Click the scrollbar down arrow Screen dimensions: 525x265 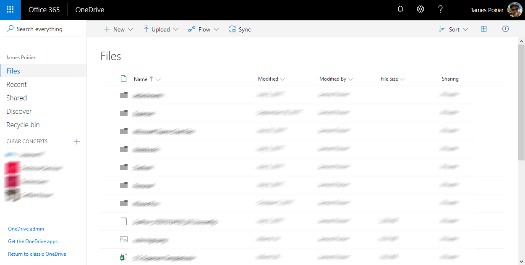click(521, 261)
